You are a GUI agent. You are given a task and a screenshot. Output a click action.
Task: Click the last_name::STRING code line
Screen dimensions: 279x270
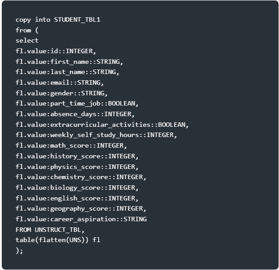click(x=68, y=72)
